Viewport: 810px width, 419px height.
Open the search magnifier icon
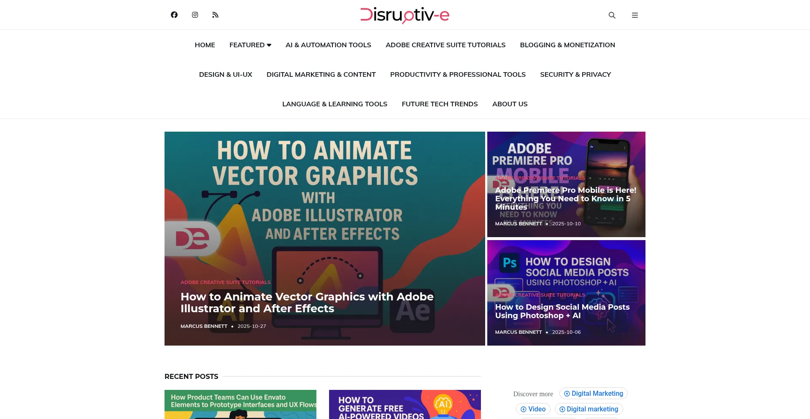612,15
